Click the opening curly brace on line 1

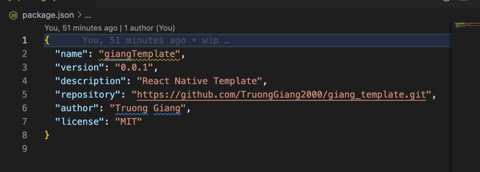click(47, 40)
